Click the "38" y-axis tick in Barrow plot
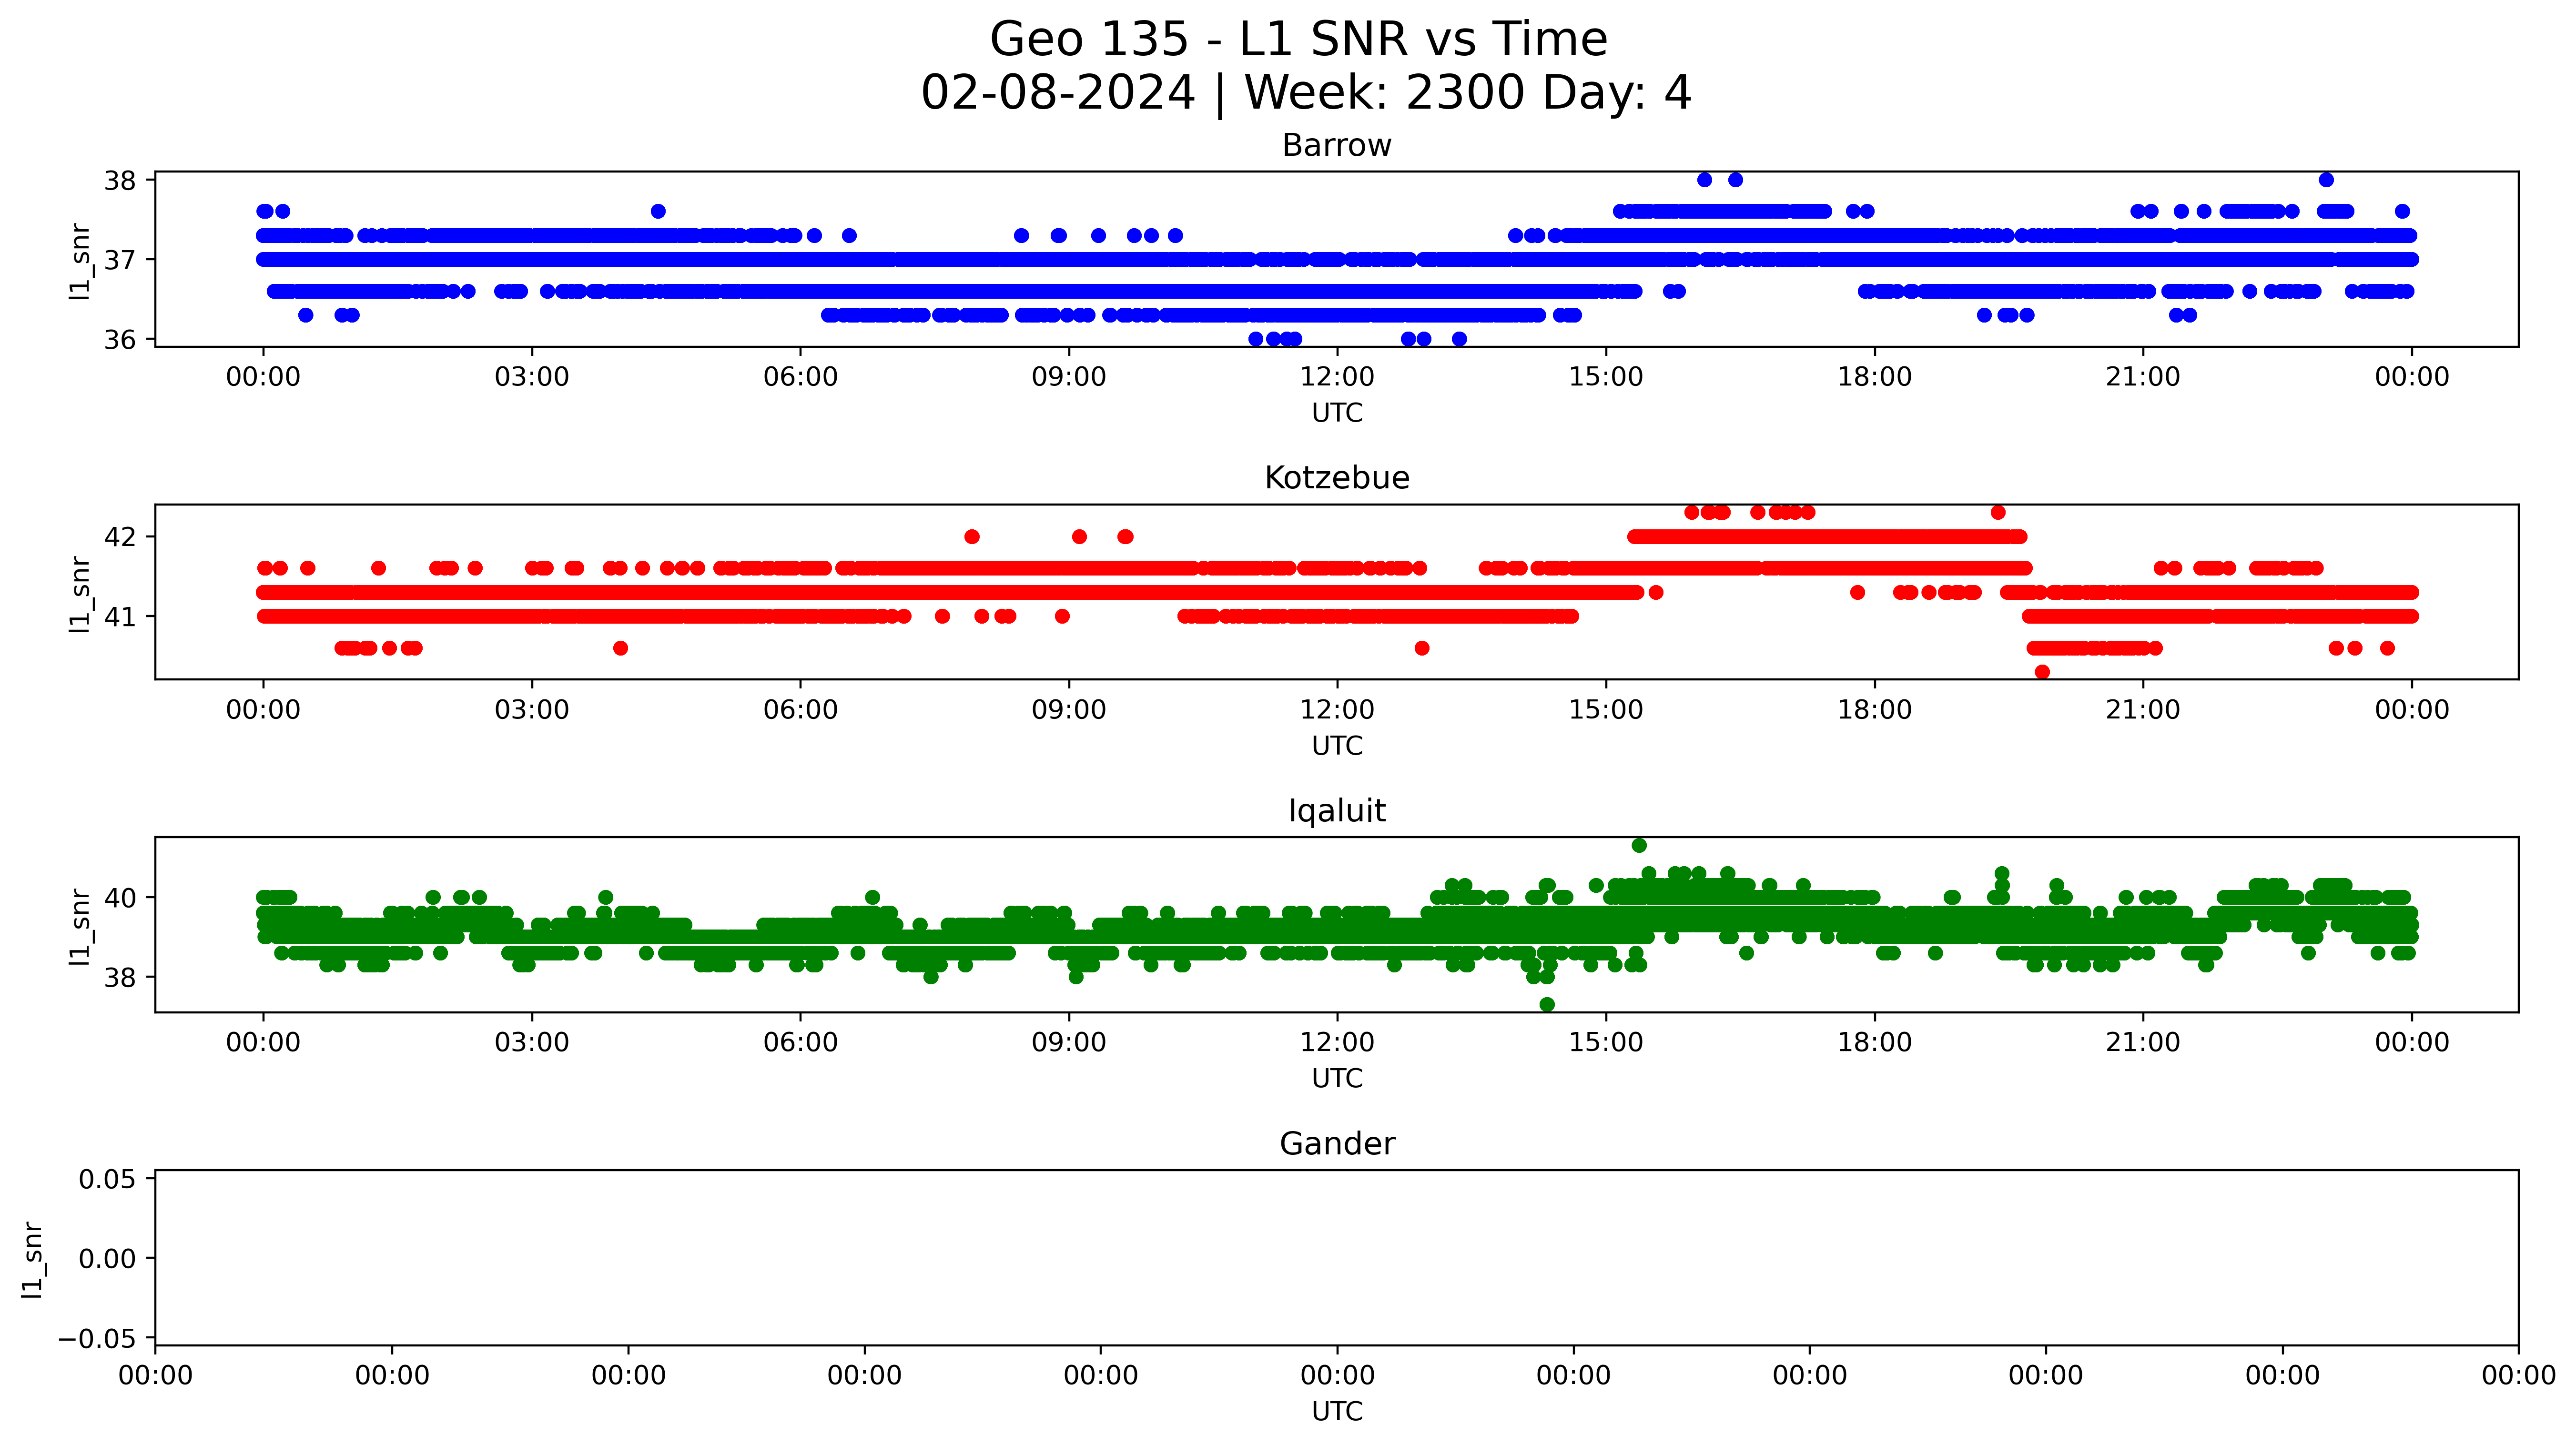This screenshot has width=2576, height=1445. pyautogui.click(x=120, y=181)
